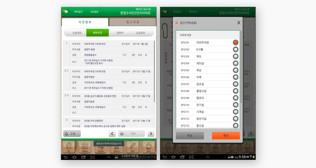The image size is (316, 168).
Task: Tap the 공간선택 list scrollbar
Action: 241,66
